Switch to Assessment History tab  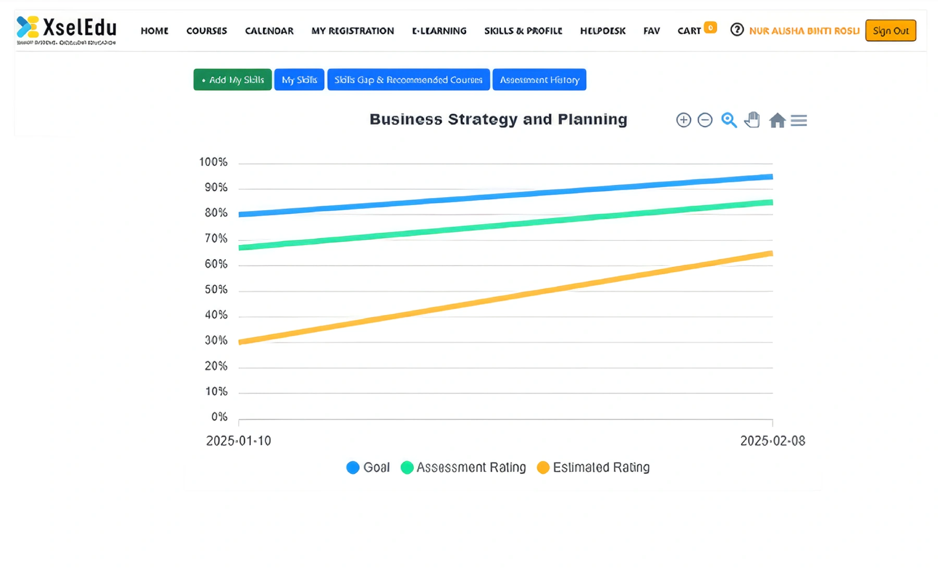click(x=539, y=80)
